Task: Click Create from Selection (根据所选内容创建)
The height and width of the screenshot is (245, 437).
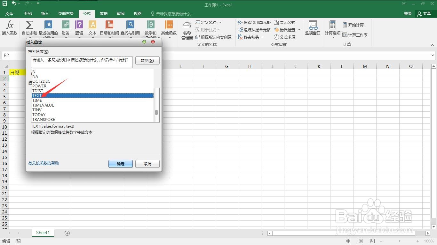Action: (x=213, y=37)
